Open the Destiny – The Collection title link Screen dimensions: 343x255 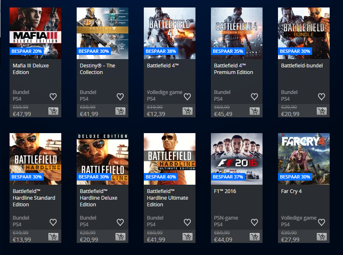(x=98, y=69)
